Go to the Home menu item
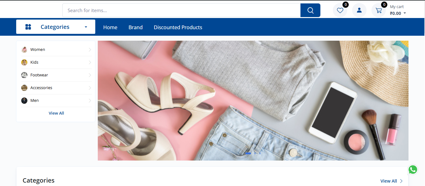425x186 pixels. coord(110,27)
